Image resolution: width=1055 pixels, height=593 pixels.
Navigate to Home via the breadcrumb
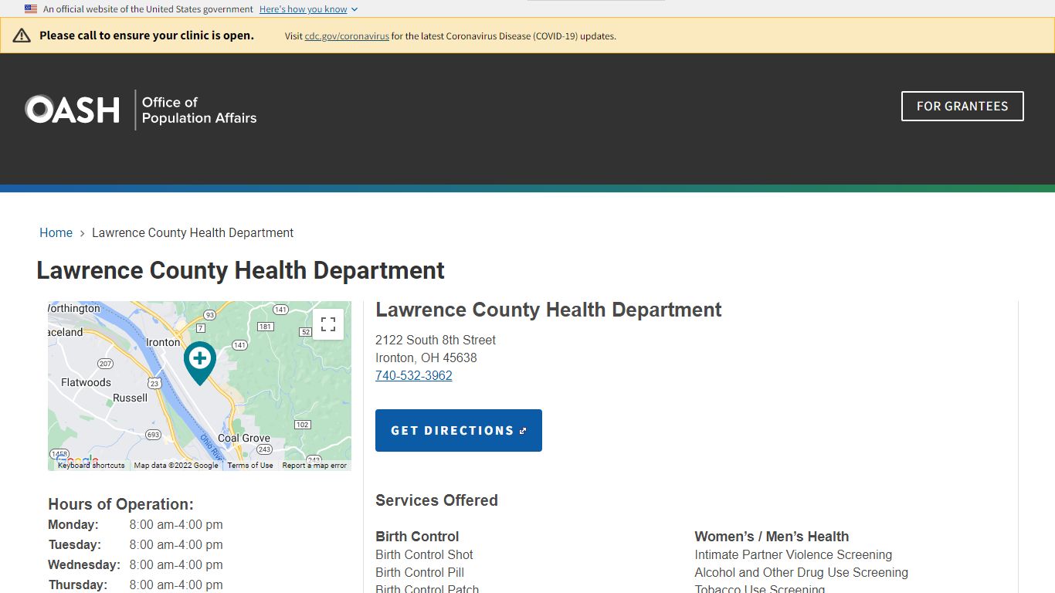tap(56, 232)
